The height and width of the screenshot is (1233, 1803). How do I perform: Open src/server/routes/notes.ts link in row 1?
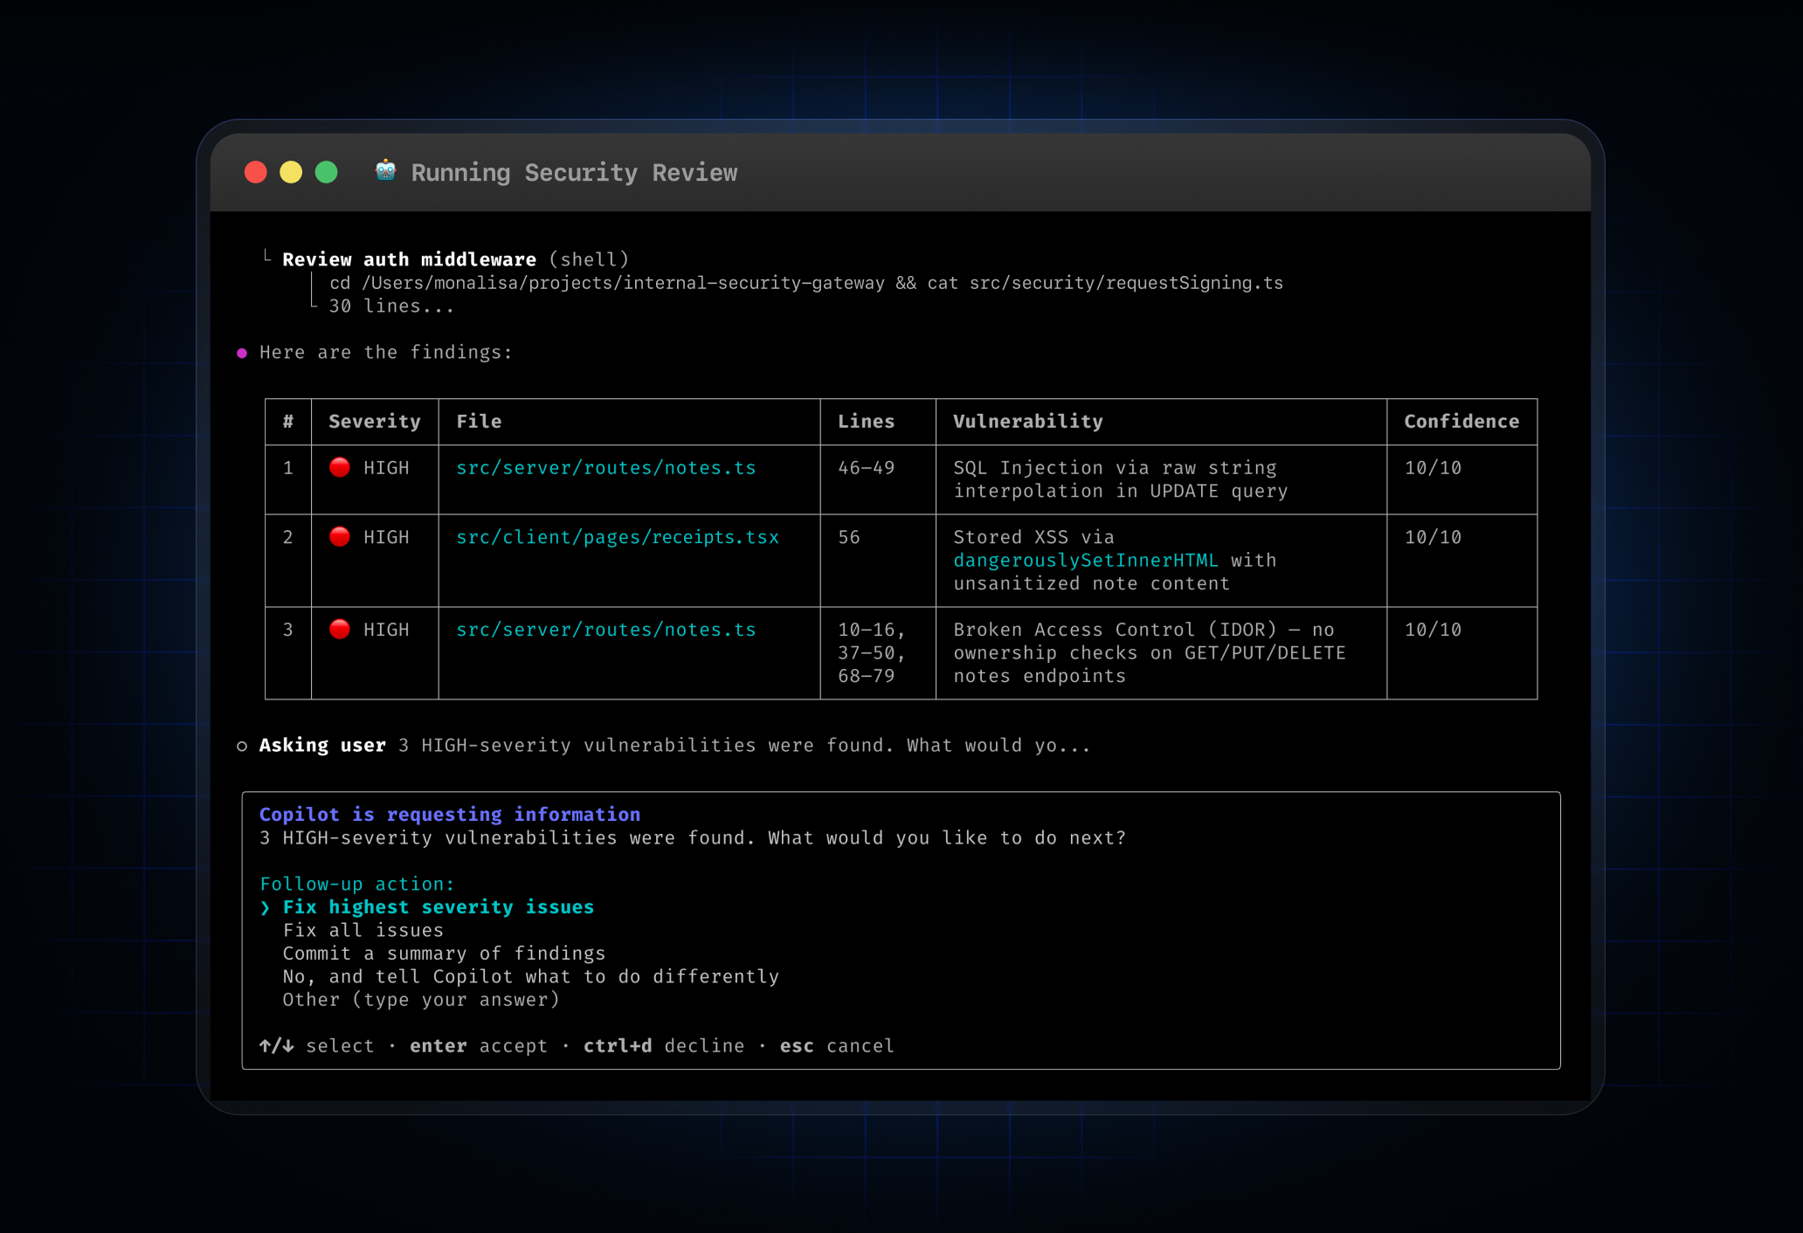click(x=605, y=468)
